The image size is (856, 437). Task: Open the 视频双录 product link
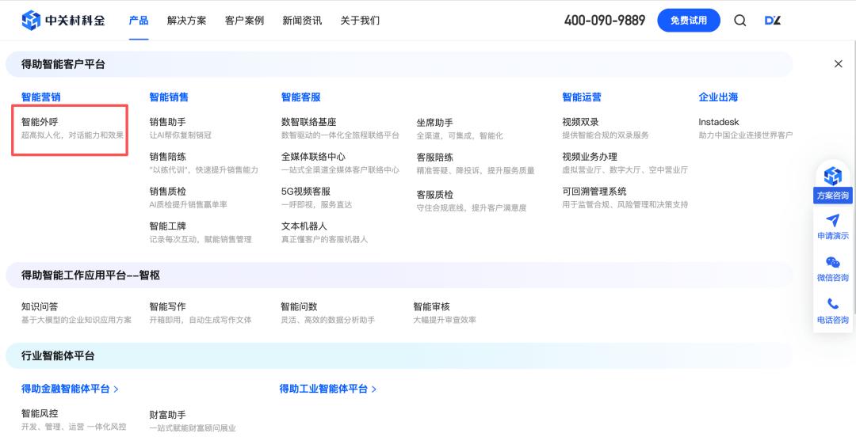580,122
